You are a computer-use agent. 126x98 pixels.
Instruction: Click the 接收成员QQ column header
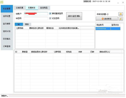tap(110, 52)
